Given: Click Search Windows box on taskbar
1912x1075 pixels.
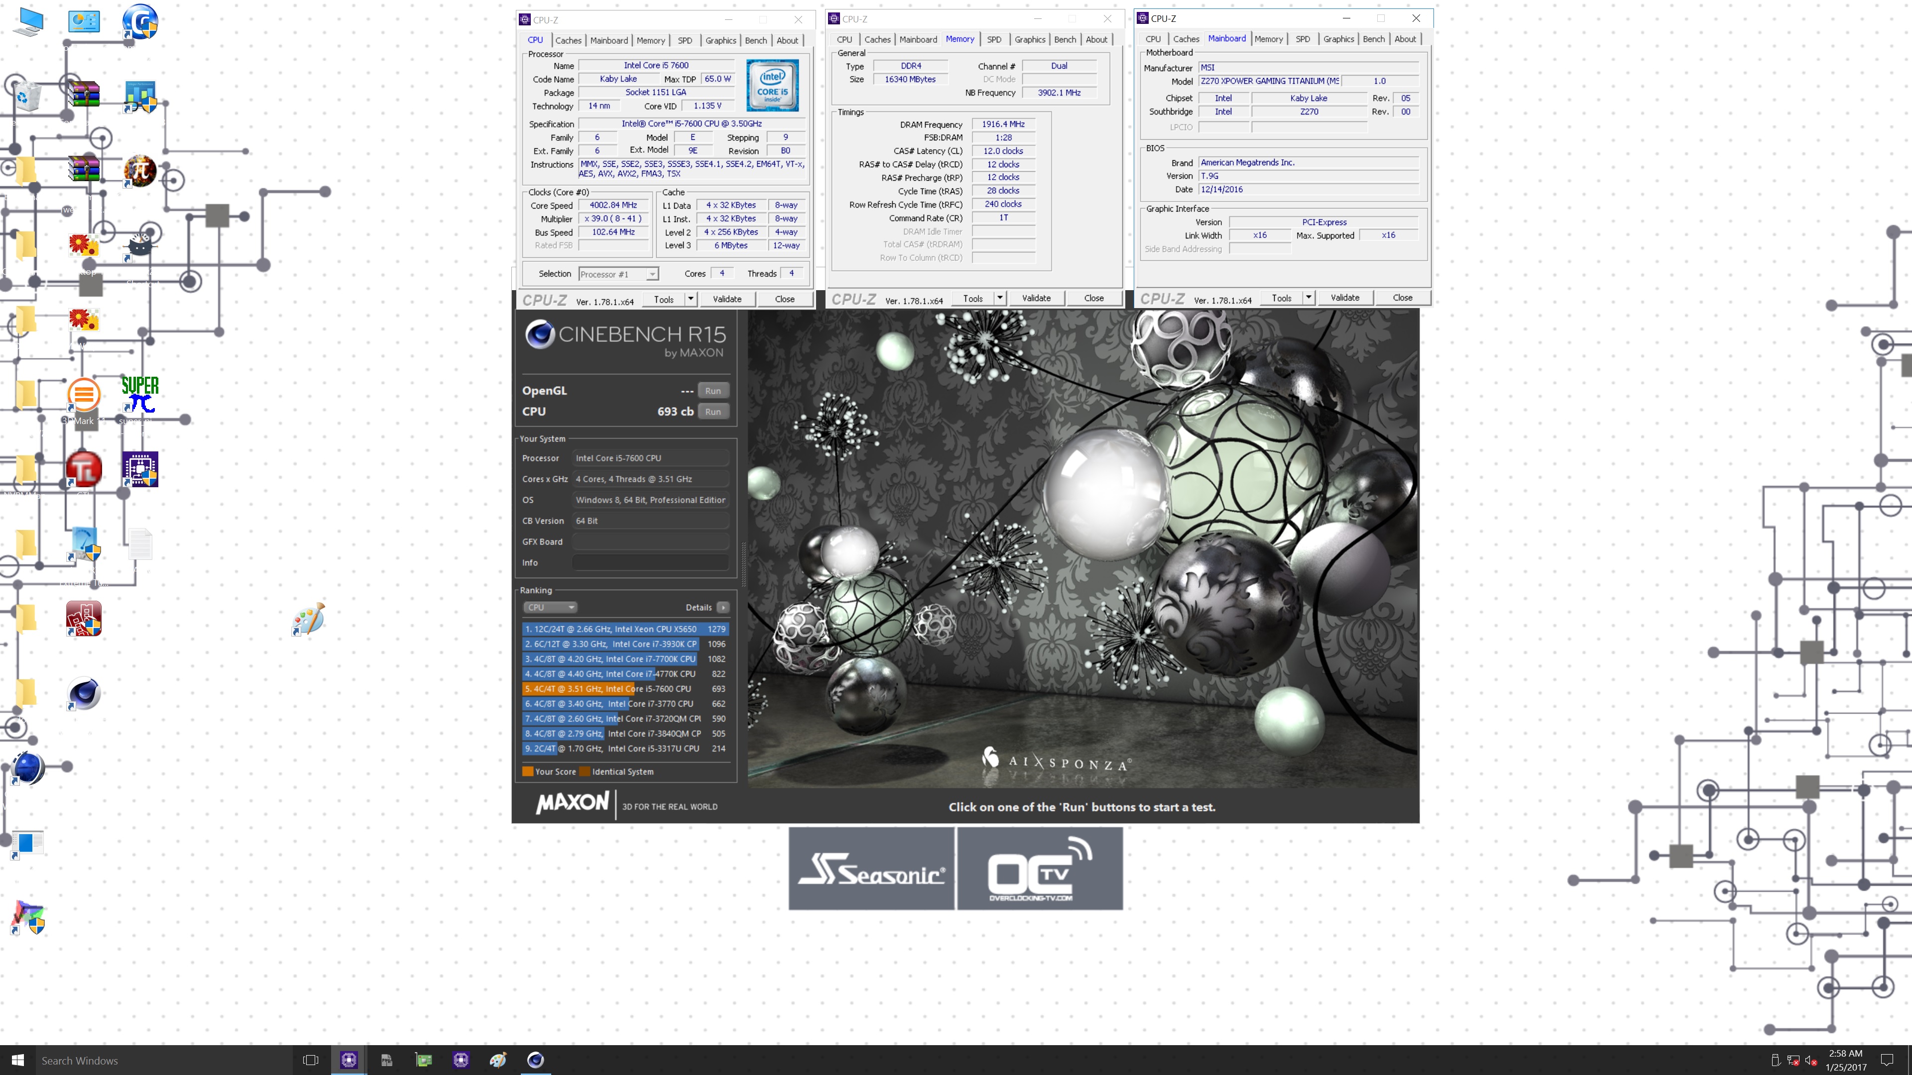Looking at the screenshot, I should (x=163, y=1060).
